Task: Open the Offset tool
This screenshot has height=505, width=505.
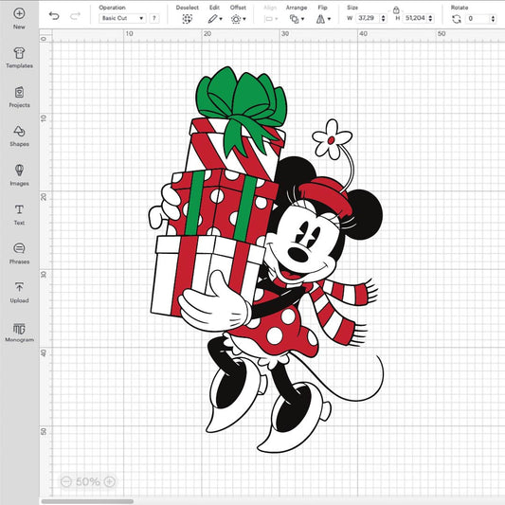Action: 239,19
